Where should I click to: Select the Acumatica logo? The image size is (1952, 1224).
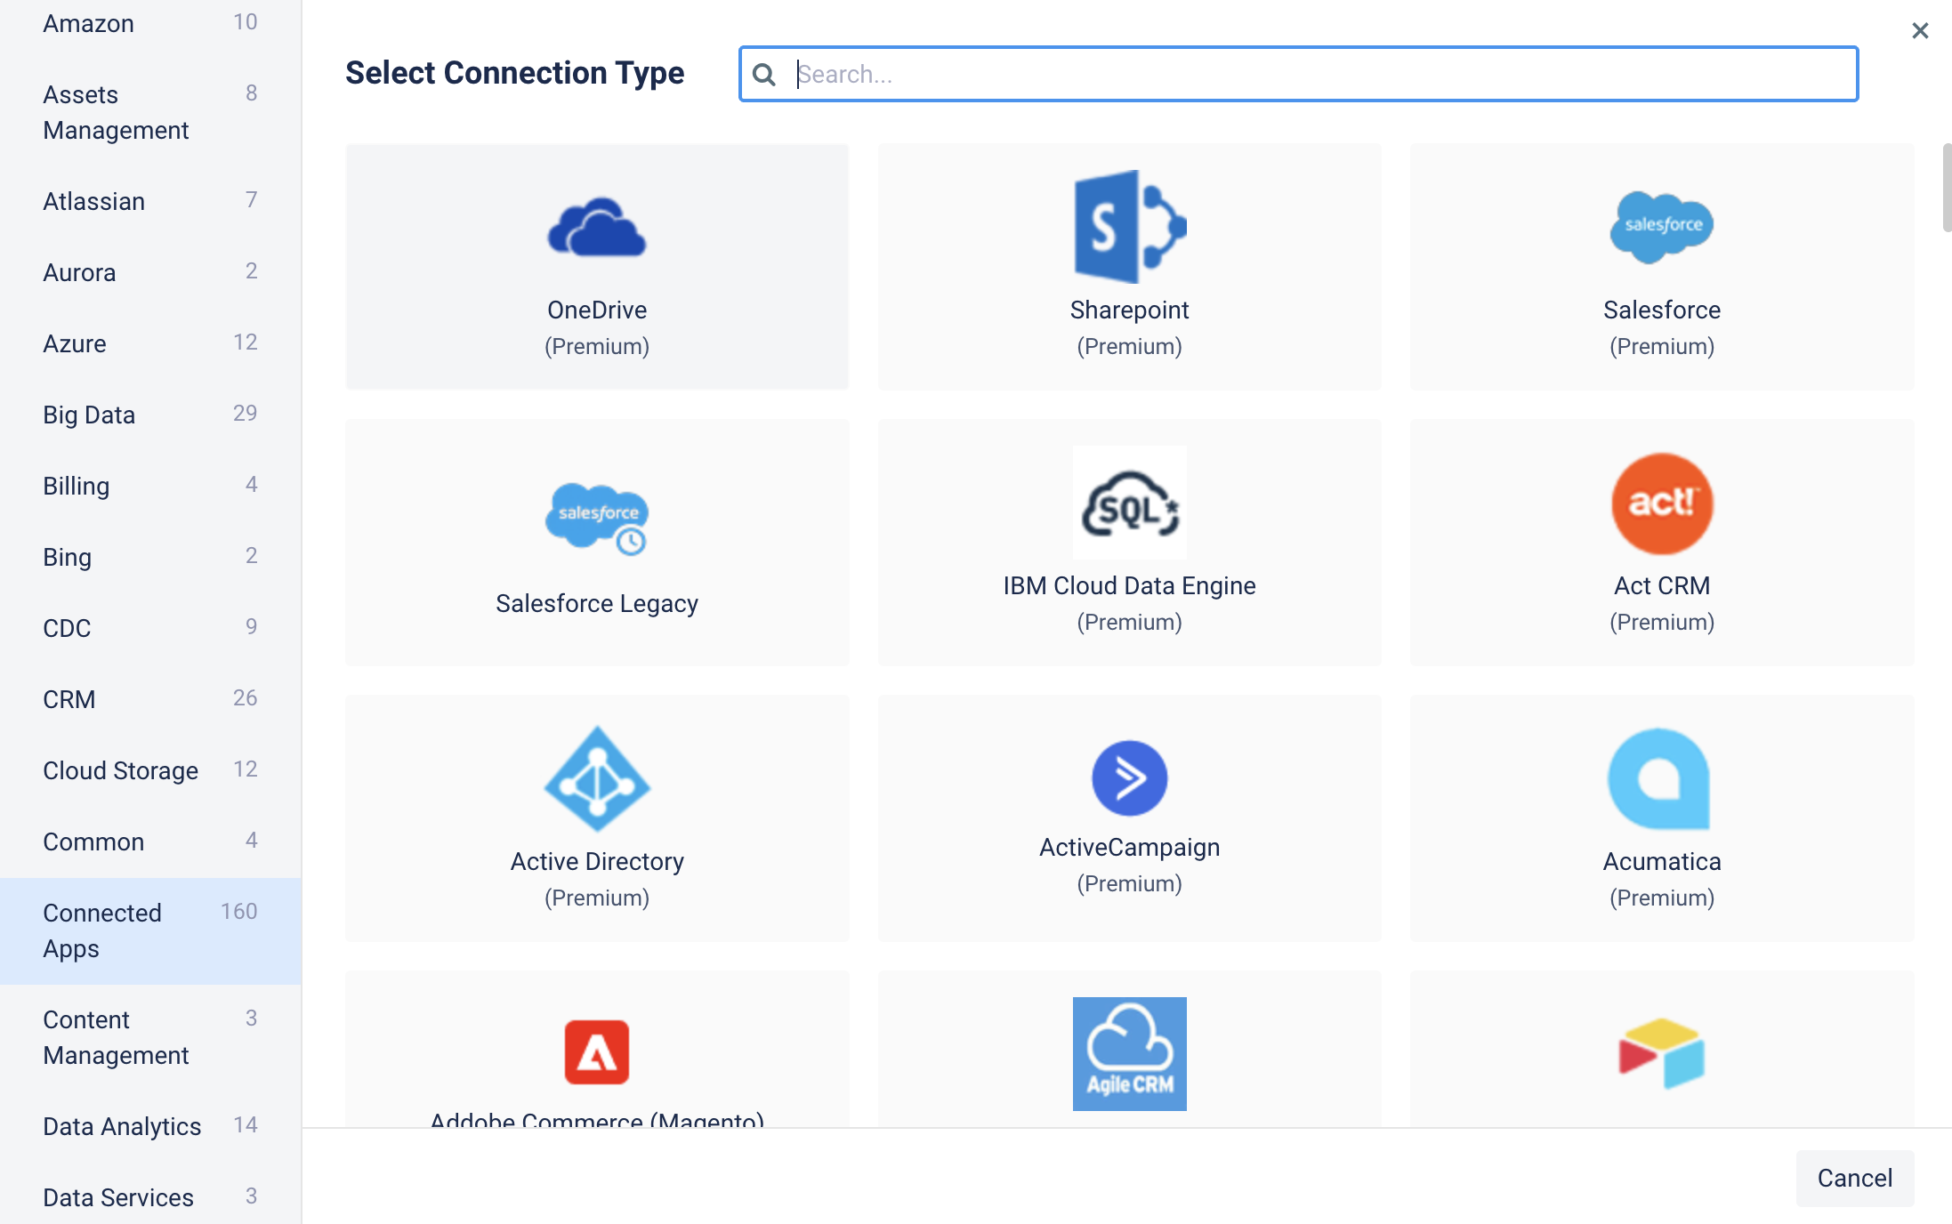1659,779
